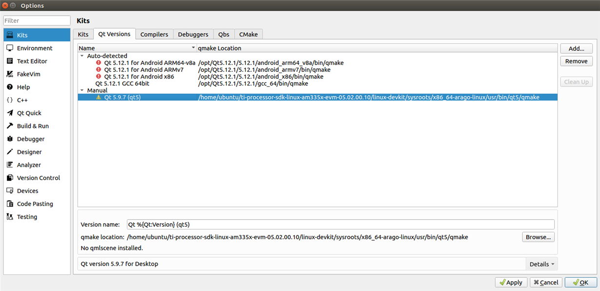Screen dimensions: 600x291
Task: Open the Kits category icon in sidebar
Action: [10, 35]
